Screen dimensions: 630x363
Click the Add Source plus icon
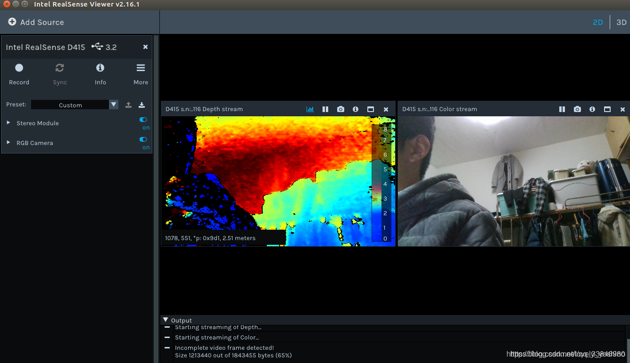point(12,22)
